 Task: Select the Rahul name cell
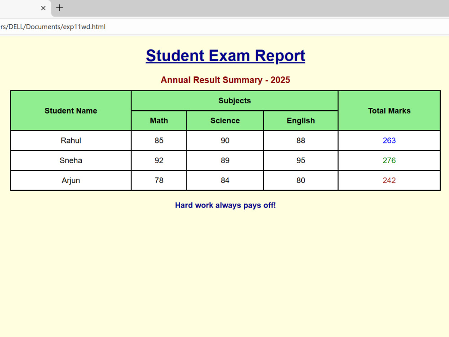click(x=71, y=140)
